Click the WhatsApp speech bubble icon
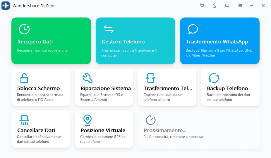271x158 pixels. (x=193, y=29)
